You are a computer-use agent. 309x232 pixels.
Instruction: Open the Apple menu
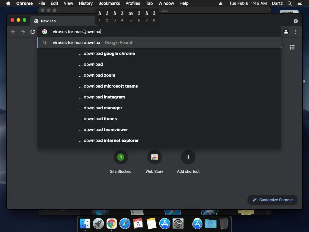(8, 3)
